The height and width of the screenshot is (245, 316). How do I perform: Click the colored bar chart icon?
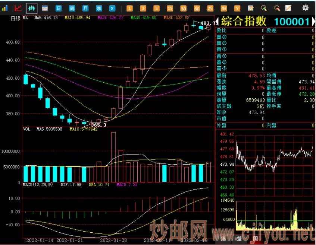point(5,8)
